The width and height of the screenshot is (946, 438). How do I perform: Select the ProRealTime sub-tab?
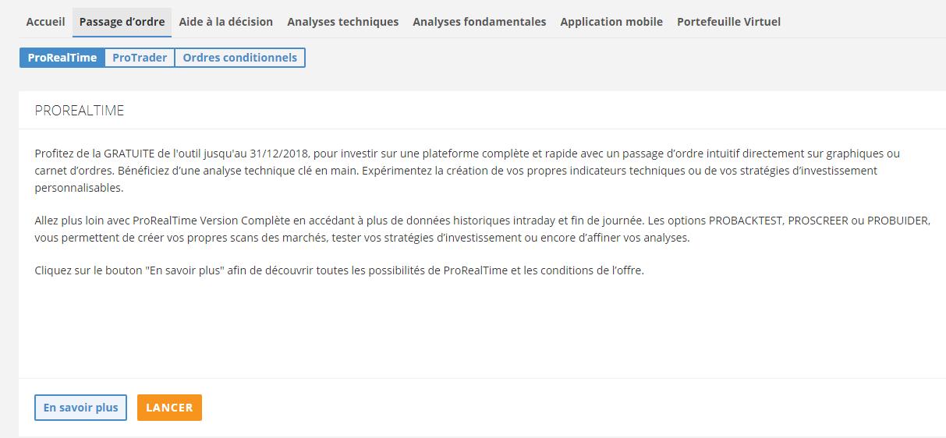coord(62,58)
